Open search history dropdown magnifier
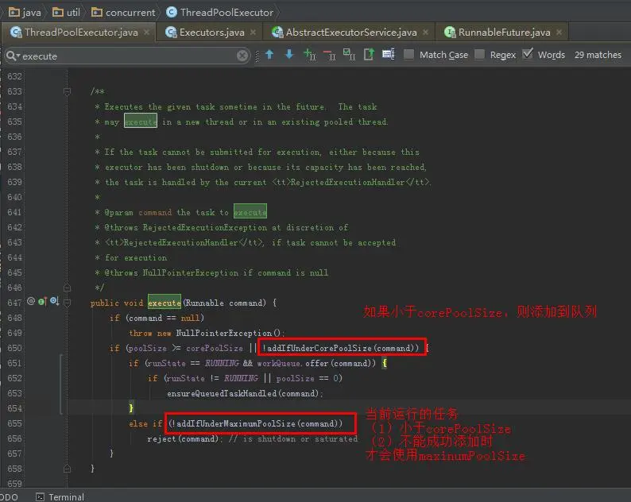631x502 pixels. coord(13,56)
